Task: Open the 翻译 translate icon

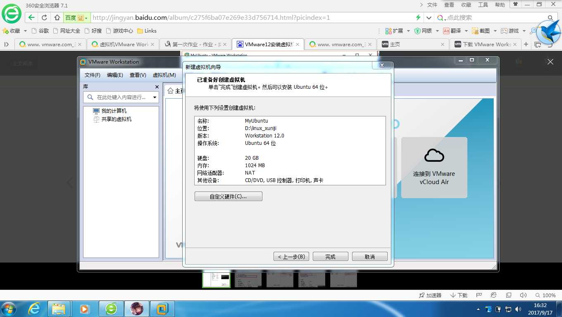Action: click(x=446, y=31)
